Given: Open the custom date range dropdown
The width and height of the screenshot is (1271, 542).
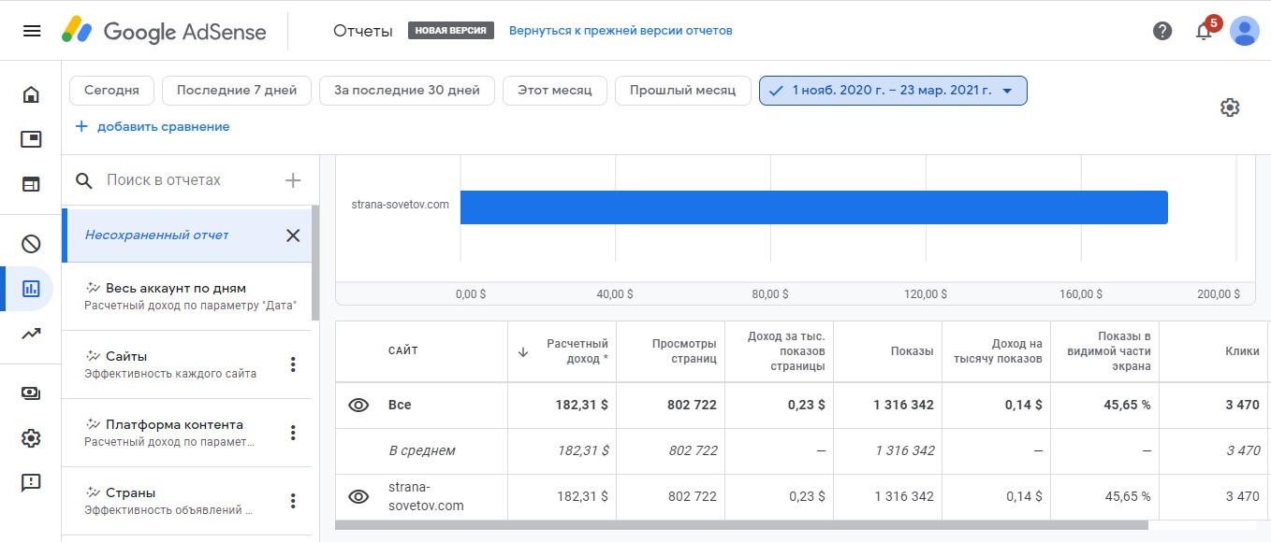Looking at the screenshot, I should pyautogui.click(x=893, y=91).
